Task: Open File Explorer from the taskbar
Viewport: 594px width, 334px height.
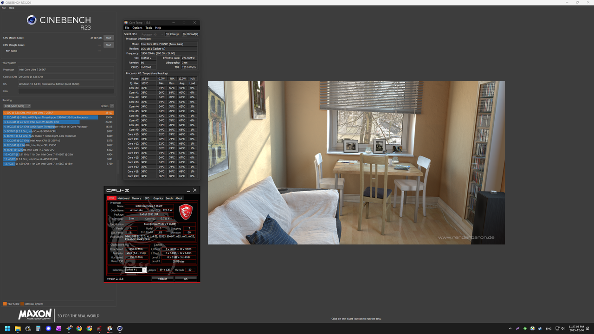Action: (x=17, y=328)
